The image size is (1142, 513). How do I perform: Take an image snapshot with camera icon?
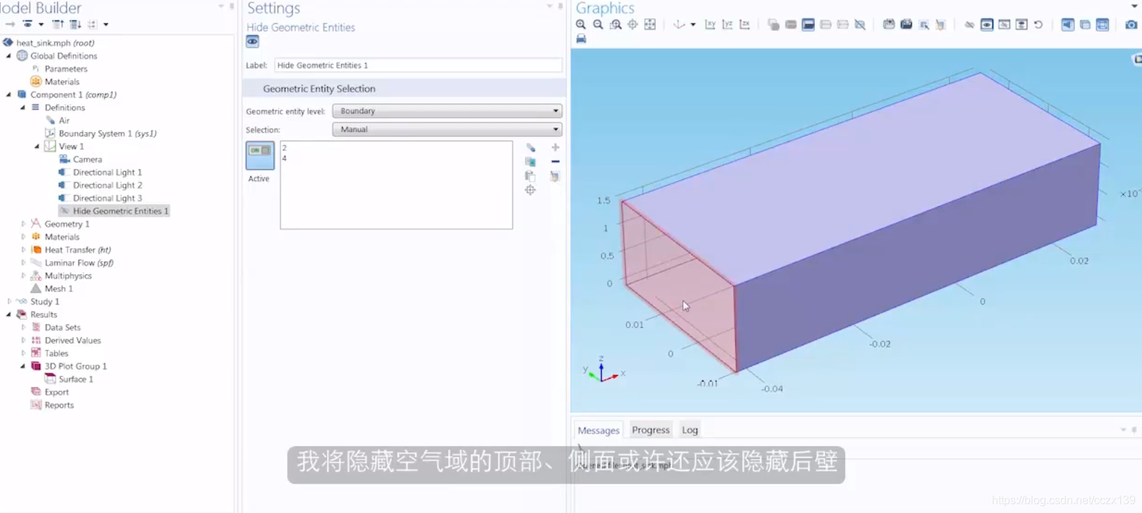(x=1131, y=25)
